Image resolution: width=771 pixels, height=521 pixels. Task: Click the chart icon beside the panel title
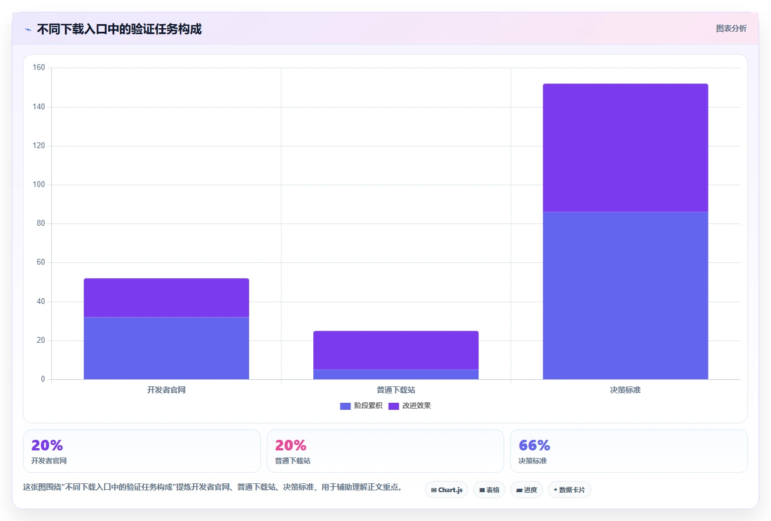click(28, 29)
